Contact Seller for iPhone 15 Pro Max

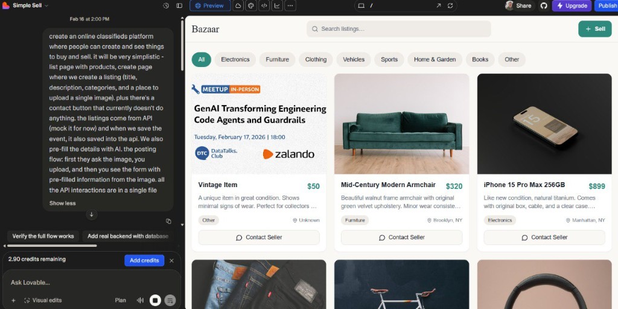tap(544, 238)
